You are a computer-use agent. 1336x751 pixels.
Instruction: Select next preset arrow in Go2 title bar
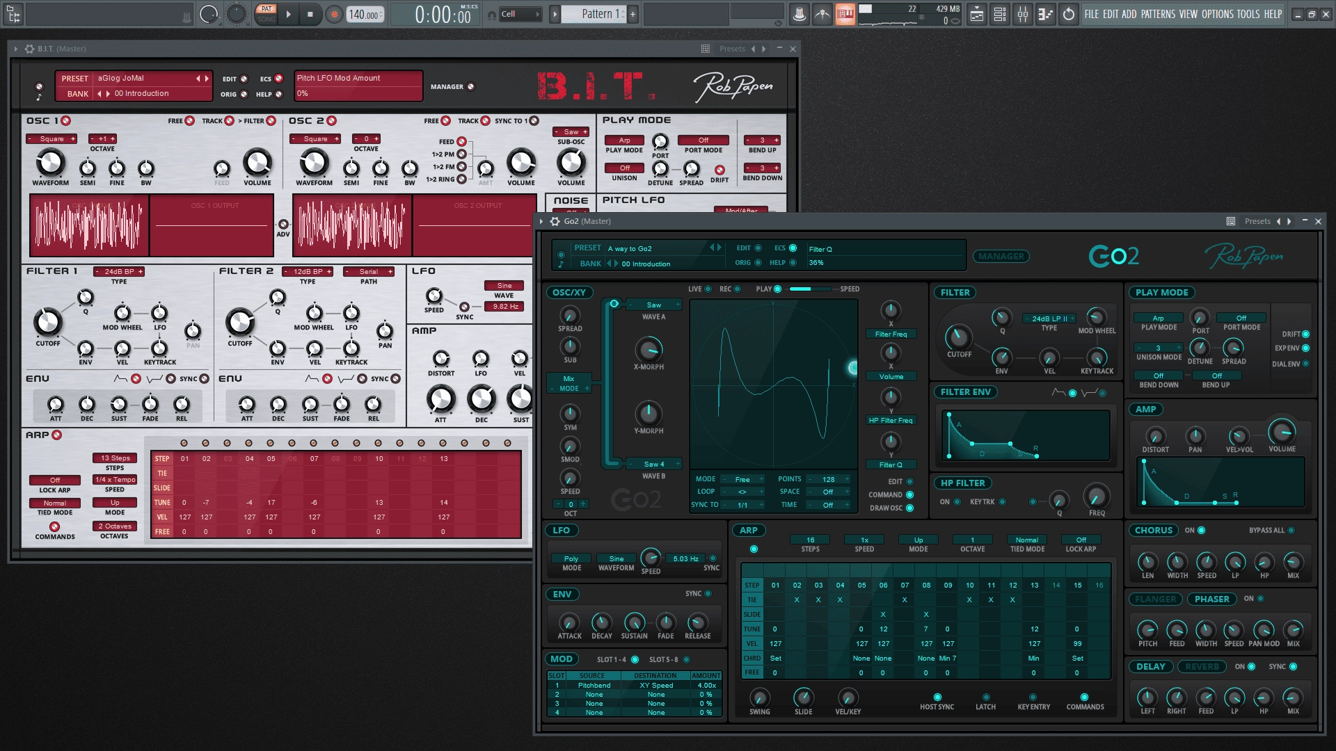click(1289, 221)
